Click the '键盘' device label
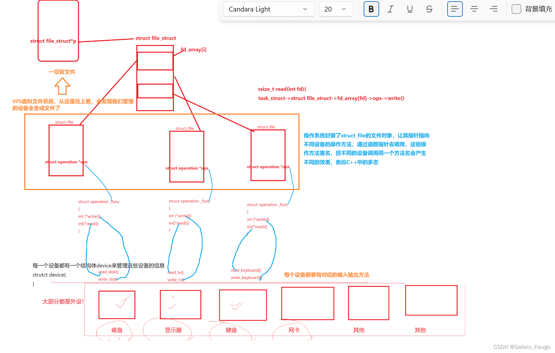The width and height of the screenshot is (555, 353). [231, 330]
